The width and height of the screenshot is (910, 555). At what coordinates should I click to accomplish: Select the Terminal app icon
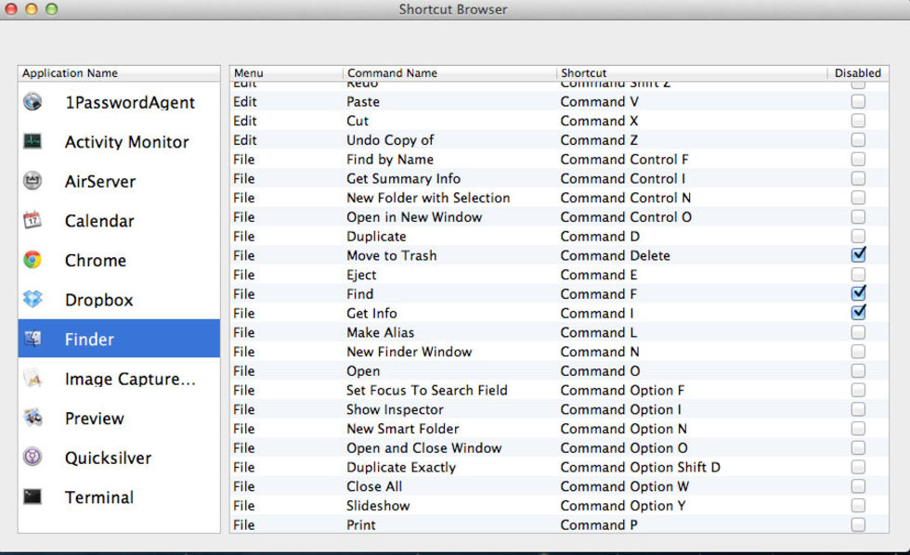[33, 497]
